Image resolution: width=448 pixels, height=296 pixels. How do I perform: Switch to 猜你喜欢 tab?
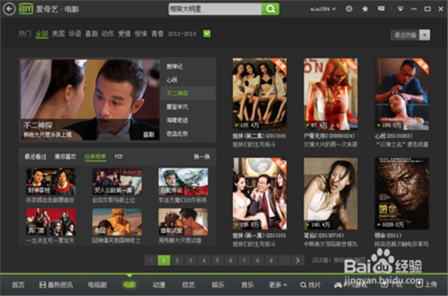coord(66,156)
